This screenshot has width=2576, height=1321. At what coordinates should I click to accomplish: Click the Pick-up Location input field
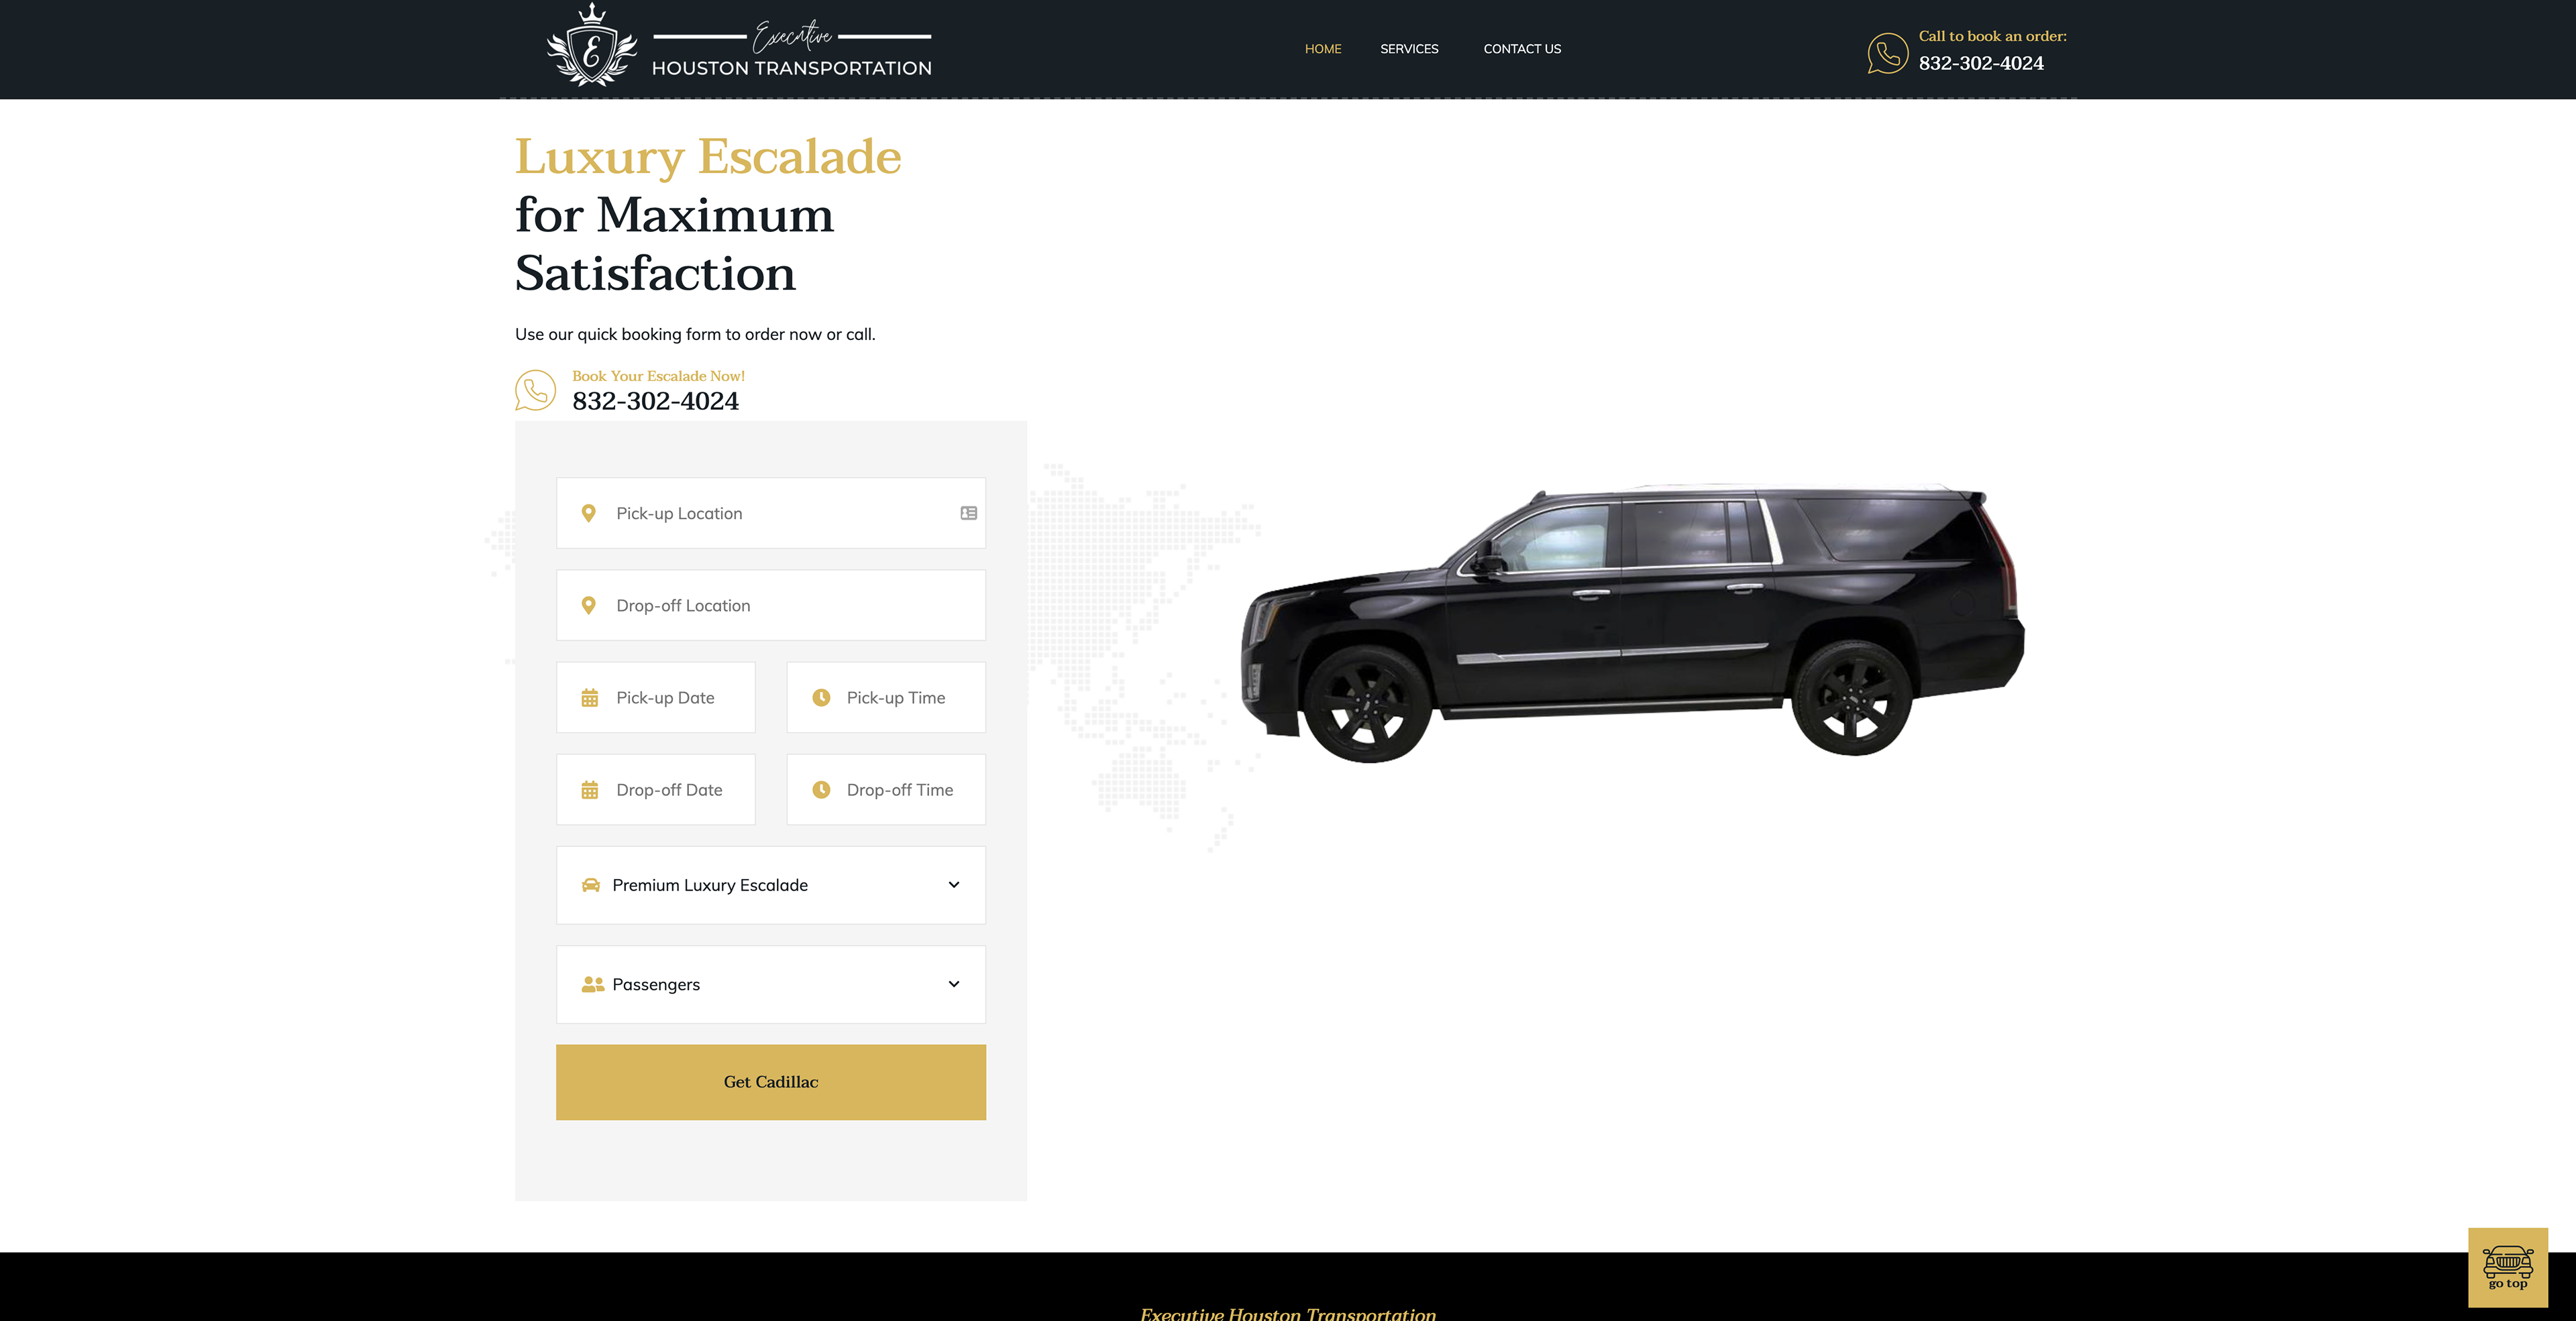click(771, 512)
